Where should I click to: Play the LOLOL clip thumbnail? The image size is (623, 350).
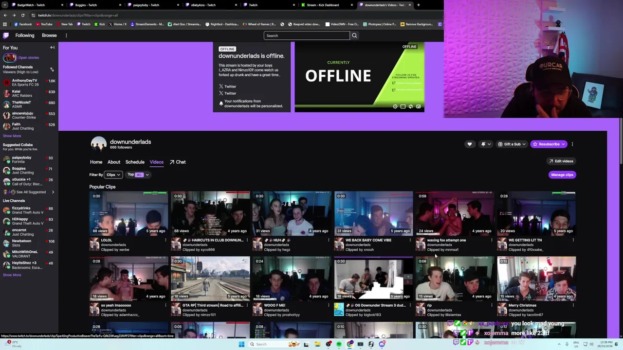coord(128,213)
